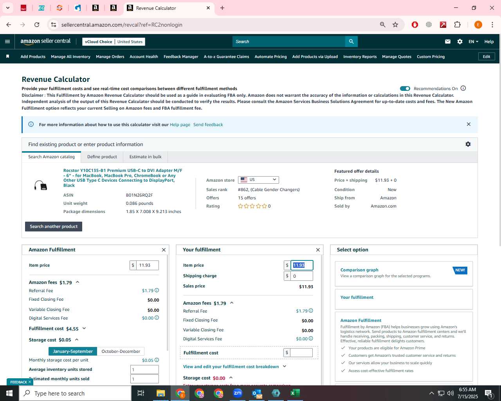Open Account Health from nav bar

coord(144,56)
